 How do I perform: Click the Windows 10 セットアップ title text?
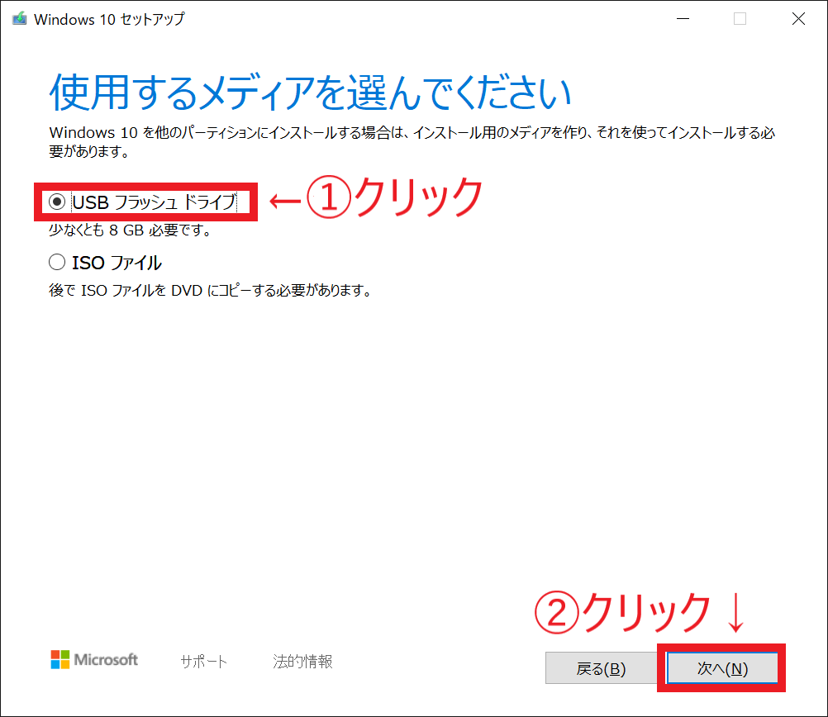pos(109,19)
